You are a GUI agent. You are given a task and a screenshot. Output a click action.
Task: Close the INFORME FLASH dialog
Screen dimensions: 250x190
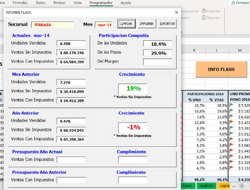click(176, 12)
